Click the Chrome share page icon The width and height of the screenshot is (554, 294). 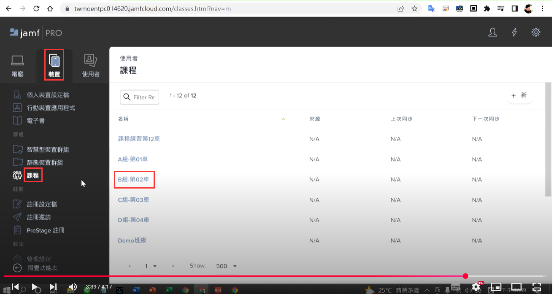[x=400, y=8]
